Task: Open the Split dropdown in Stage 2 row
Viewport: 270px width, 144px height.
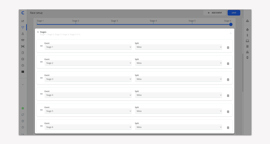Action: tap(179, 63)
